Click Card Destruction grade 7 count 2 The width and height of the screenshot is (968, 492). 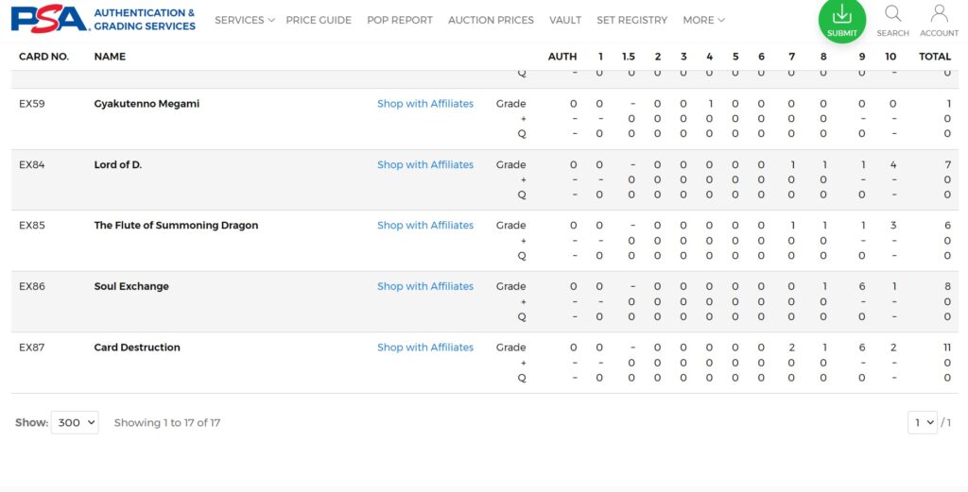click(791, 348)
